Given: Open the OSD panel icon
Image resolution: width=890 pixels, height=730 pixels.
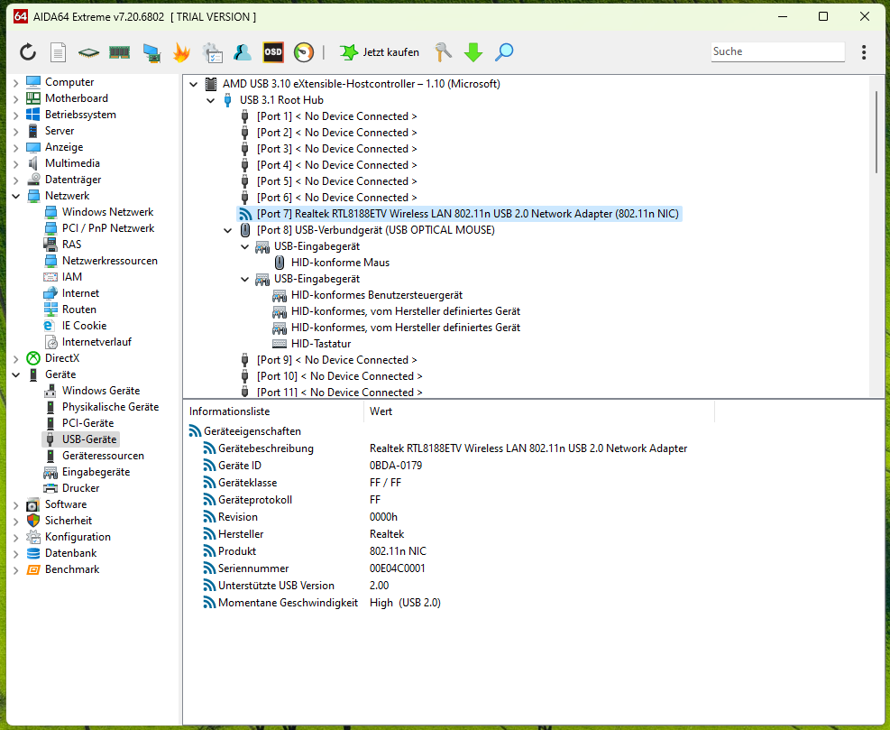Looking at the screenshot, I should tap(273, 52).
